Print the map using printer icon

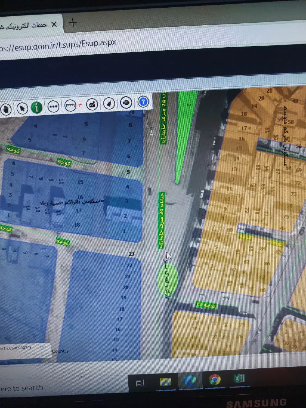126,103
